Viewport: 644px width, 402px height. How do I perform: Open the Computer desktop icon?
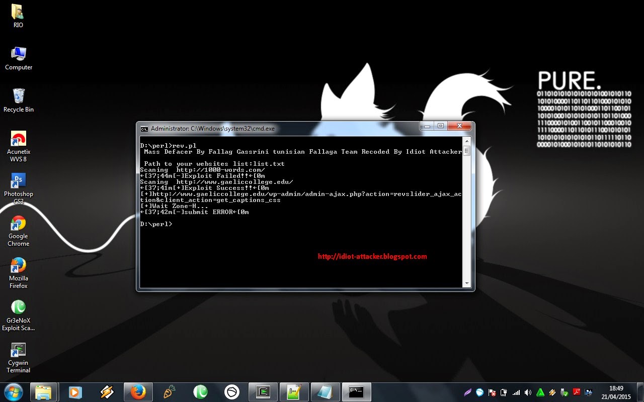click(x=19, y=58)
